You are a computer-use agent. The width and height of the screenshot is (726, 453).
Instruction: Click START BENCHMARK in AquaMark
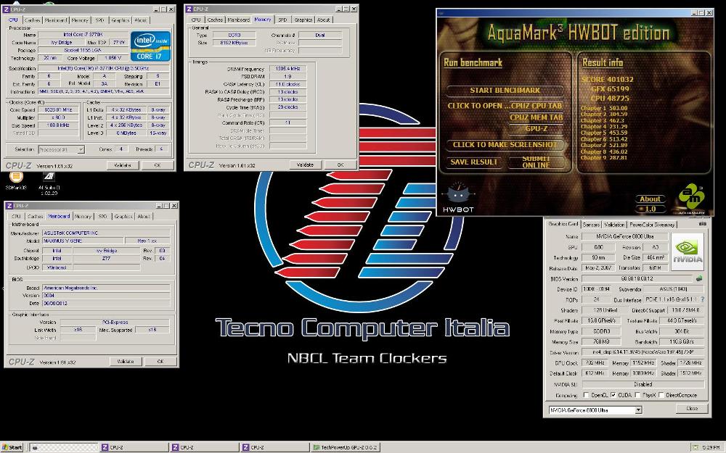click(x=505, y=90)
